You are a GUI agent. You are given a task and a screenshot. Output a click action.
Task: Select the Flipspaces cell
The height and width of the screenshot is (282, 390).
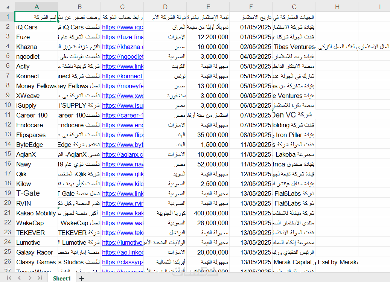(x=37, y=135)
